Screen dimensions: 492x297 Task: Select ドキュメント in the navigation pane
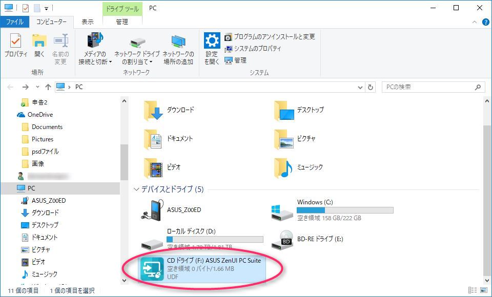(x=44, y=237)
